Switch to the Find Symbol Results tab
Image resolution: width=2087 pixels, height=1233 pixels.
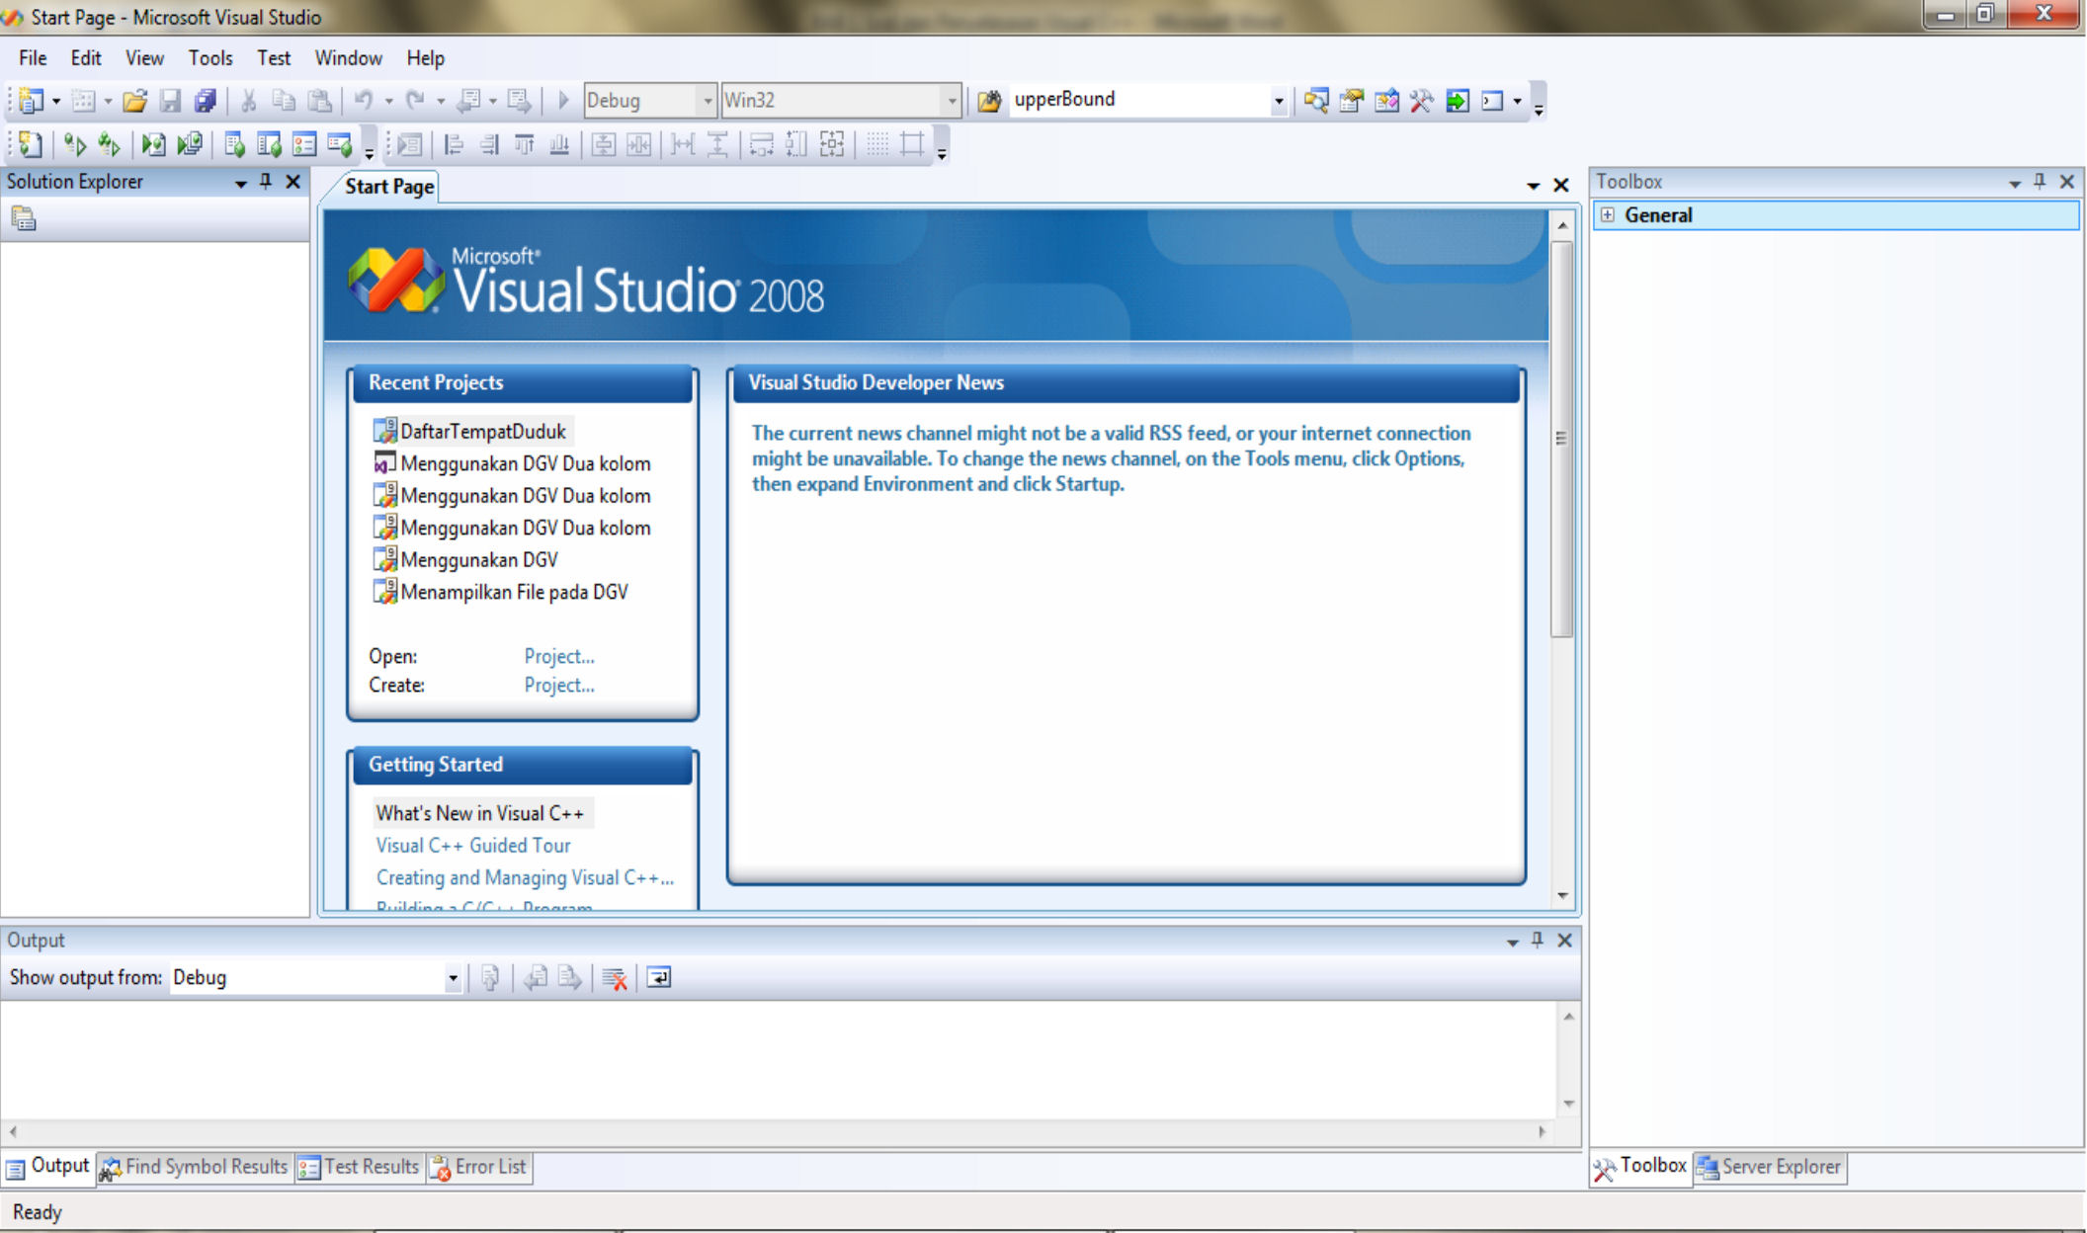[195, 1167]
